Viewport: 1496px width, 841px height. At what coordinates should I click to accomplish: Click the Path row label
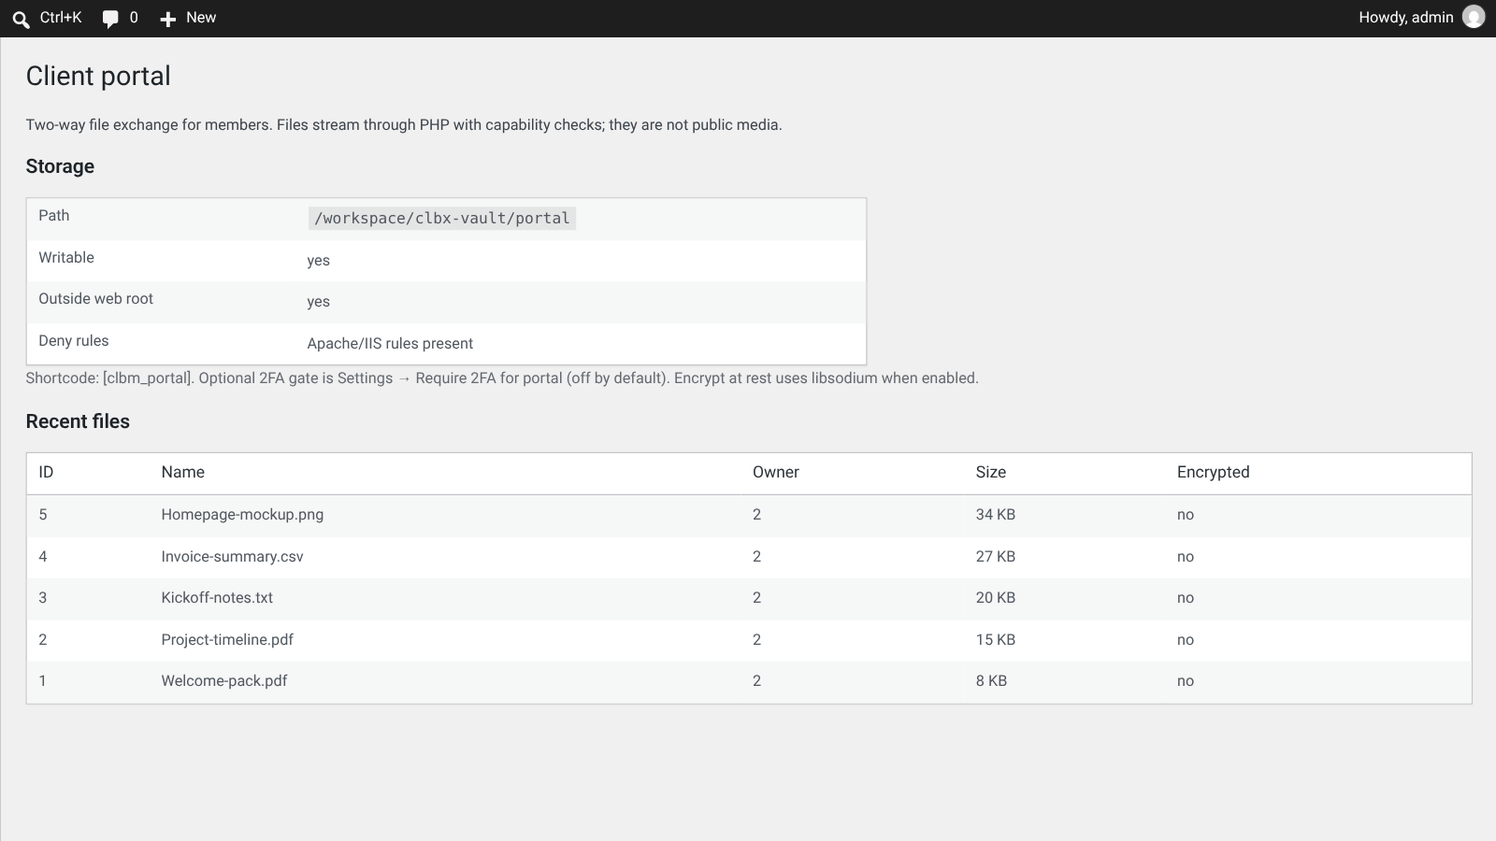point(54,216)
